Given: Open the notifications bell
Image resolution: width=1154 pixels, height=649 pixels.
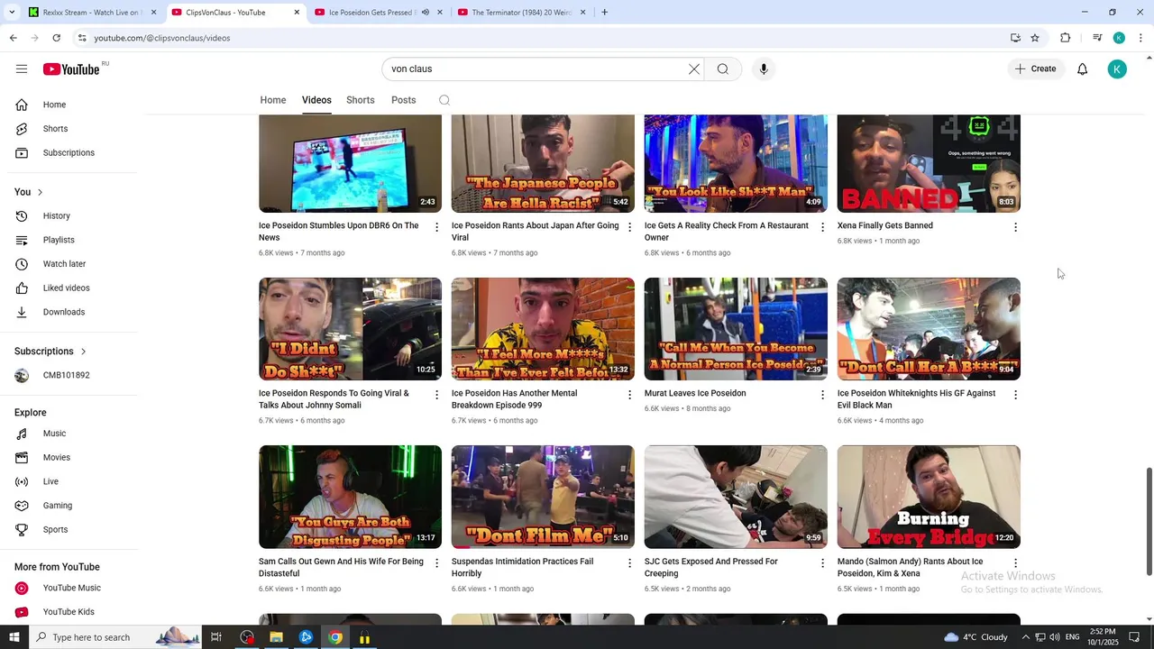Looking at the screenshot, I should pos(1083,69).
